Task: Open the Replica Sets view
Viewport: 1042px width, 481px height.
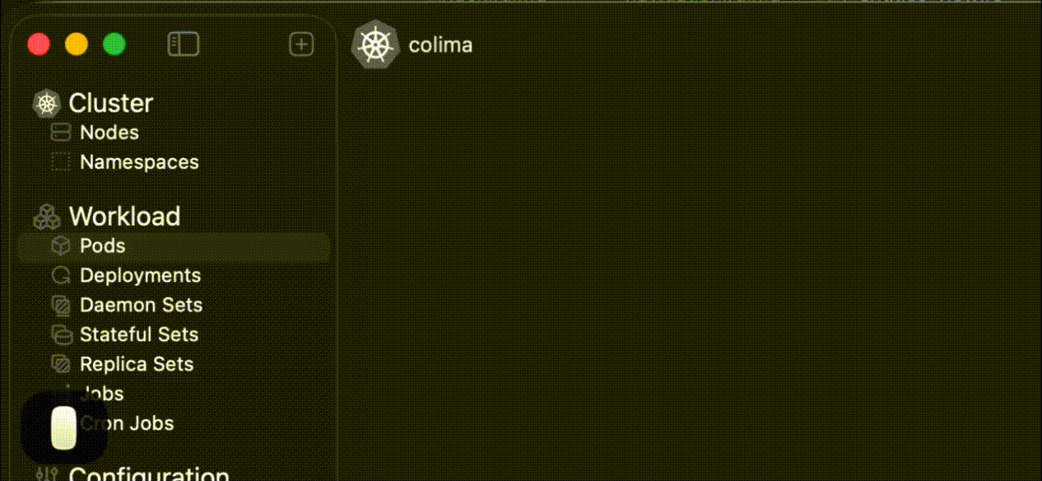Action: (x=136, y=365)
